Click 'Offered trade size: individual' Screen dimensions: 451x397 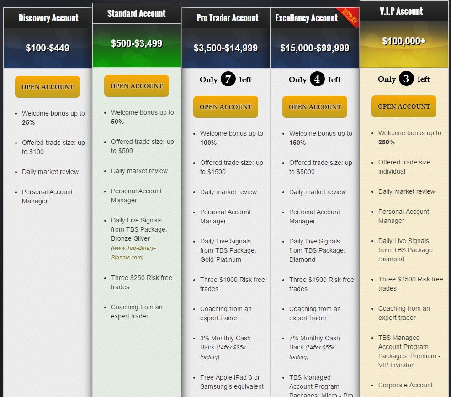pos(405,167)
